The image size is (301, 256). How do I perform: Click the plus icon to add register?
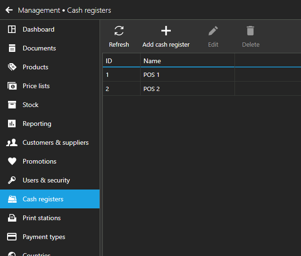[166, 31]
